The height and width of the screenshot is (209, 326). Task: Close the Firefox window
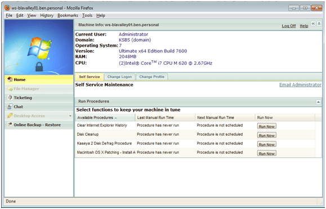click(316, 8)
